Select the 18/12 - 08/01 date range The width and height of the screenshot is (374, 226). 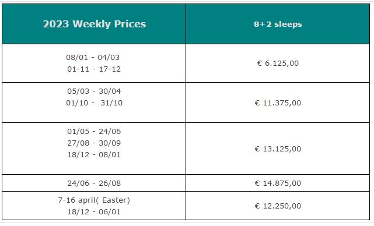pos(94,155)
